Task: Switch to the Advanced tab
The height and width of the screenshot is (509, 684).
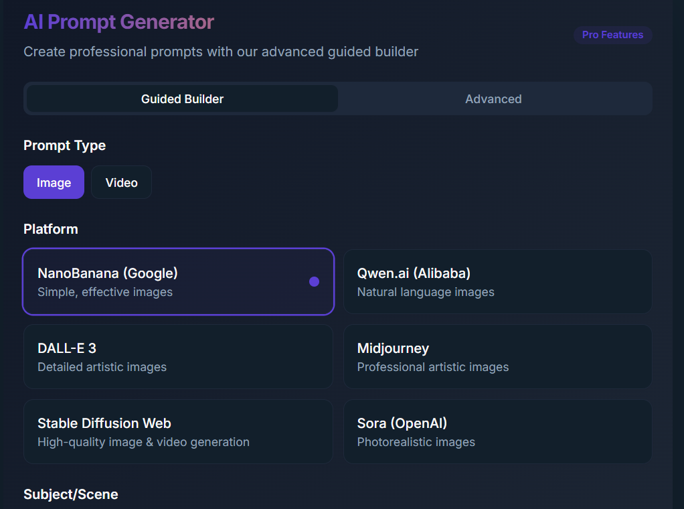Action: (x=493, y=98)
